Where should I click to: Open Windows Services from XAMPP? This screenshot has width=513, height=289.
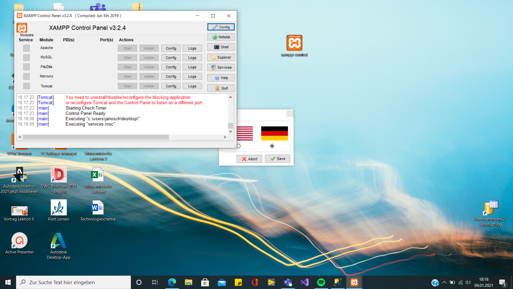point(221,67)
